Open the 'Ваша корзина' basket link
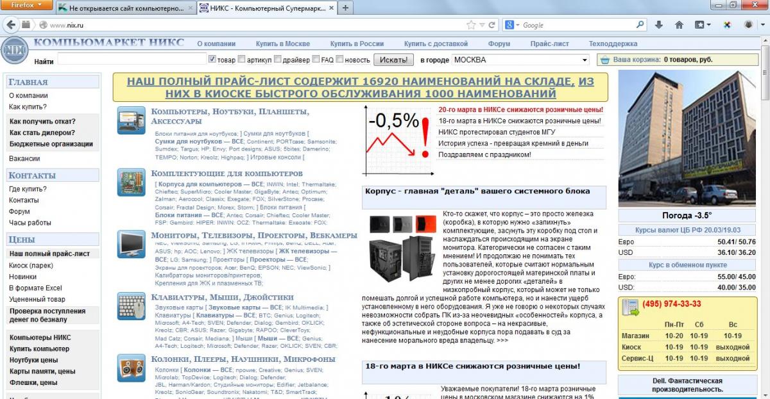The image size is (770, 399). click(x=637, y=60)
